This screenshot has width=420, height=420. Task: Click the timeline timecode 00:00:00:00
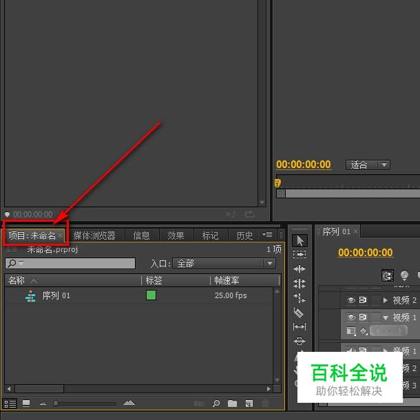(366, 252)
